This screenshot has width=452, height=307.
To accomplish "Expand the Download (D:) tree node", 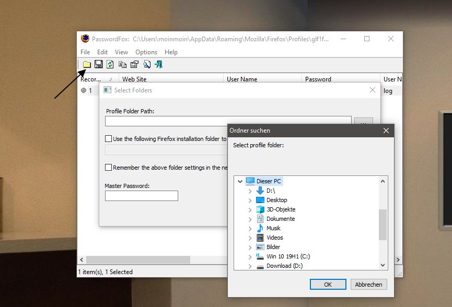I will tap(250, 266).
